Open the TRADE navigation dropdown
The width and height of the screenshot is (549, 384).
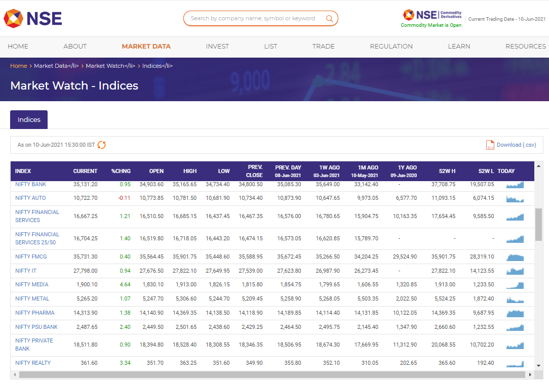323,46
